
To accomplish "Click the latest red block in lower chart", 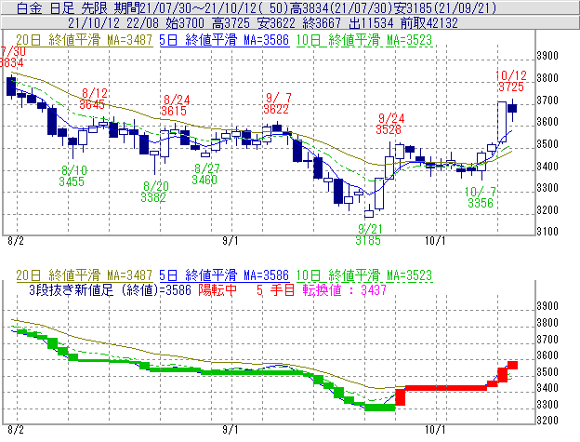I will coord(512,365).
